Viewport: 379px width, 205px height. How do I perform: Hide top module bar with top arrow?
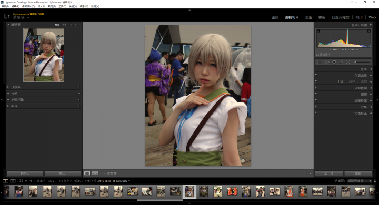(189, 10)
